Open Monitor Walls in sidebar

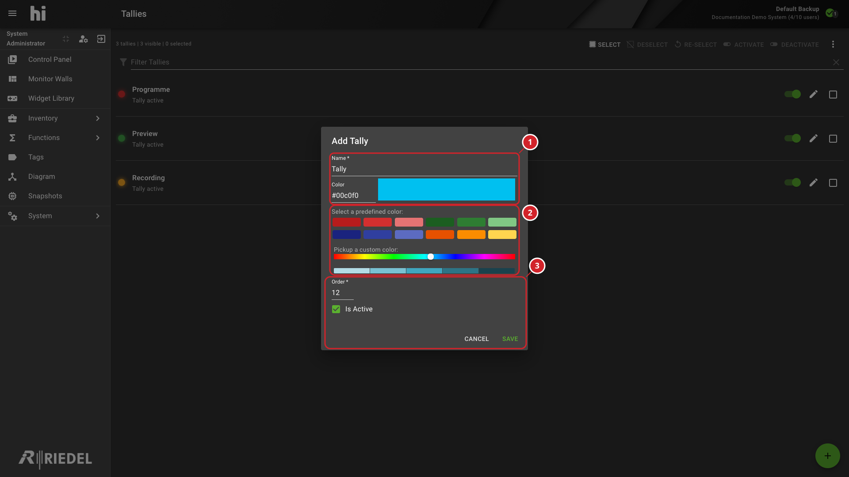pos(55,79)
